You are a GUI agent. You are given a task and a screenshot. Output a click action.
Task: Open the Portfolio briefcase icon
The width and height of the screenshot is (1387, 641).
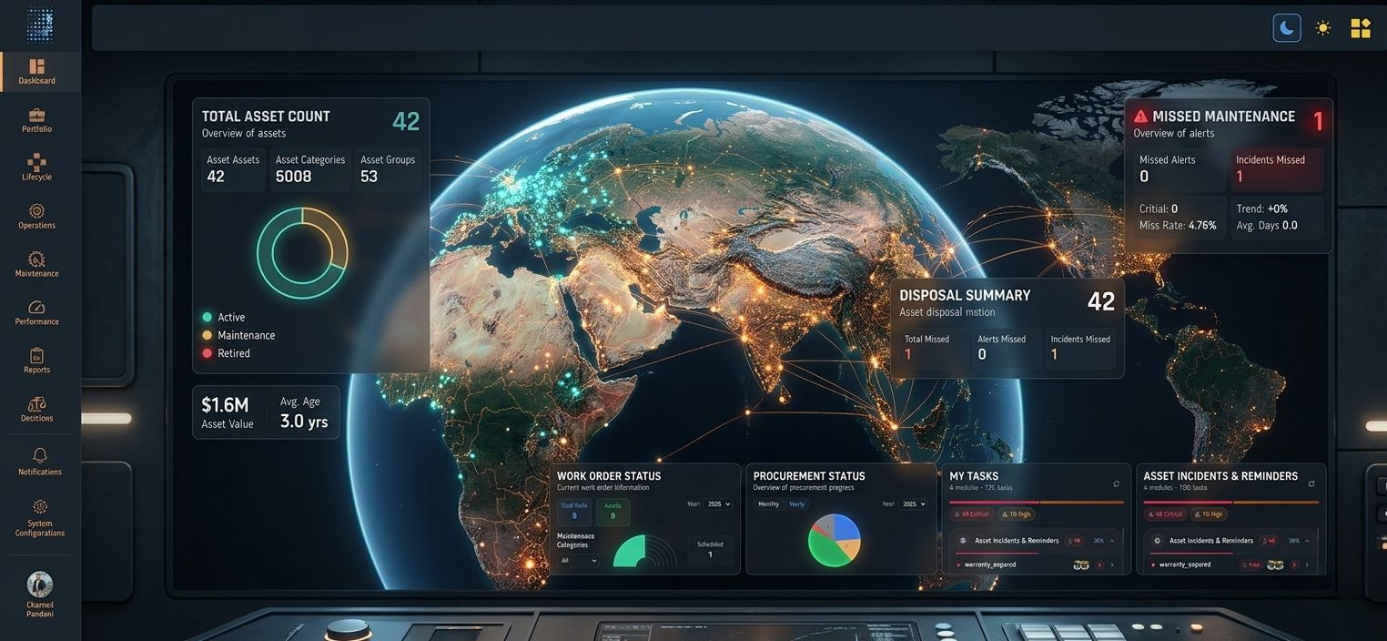click(x=36, y=114)
